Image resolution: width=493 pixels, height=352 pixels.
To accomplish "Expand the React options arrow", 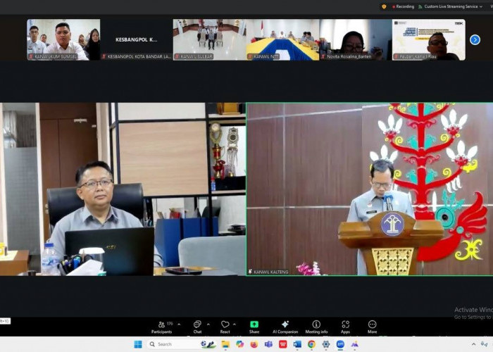I will (235, 324).
